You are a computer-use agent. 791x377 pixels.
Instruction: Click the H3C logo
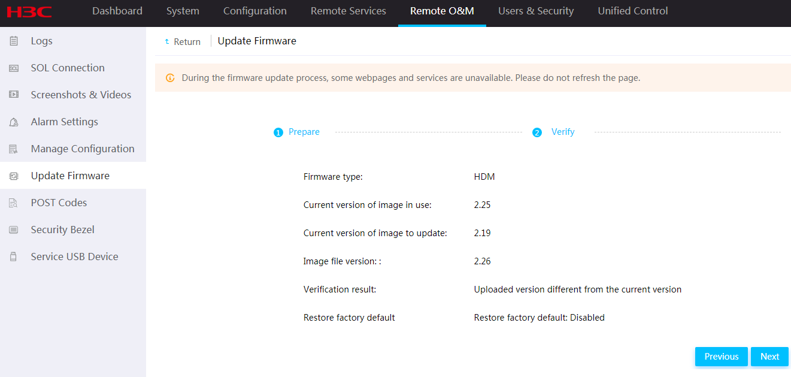(29, 11)
